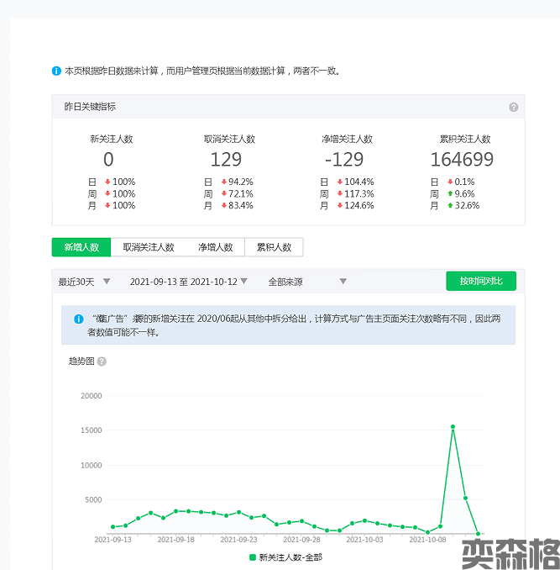Select the 净增人数 tab

(x=215, y=247)
